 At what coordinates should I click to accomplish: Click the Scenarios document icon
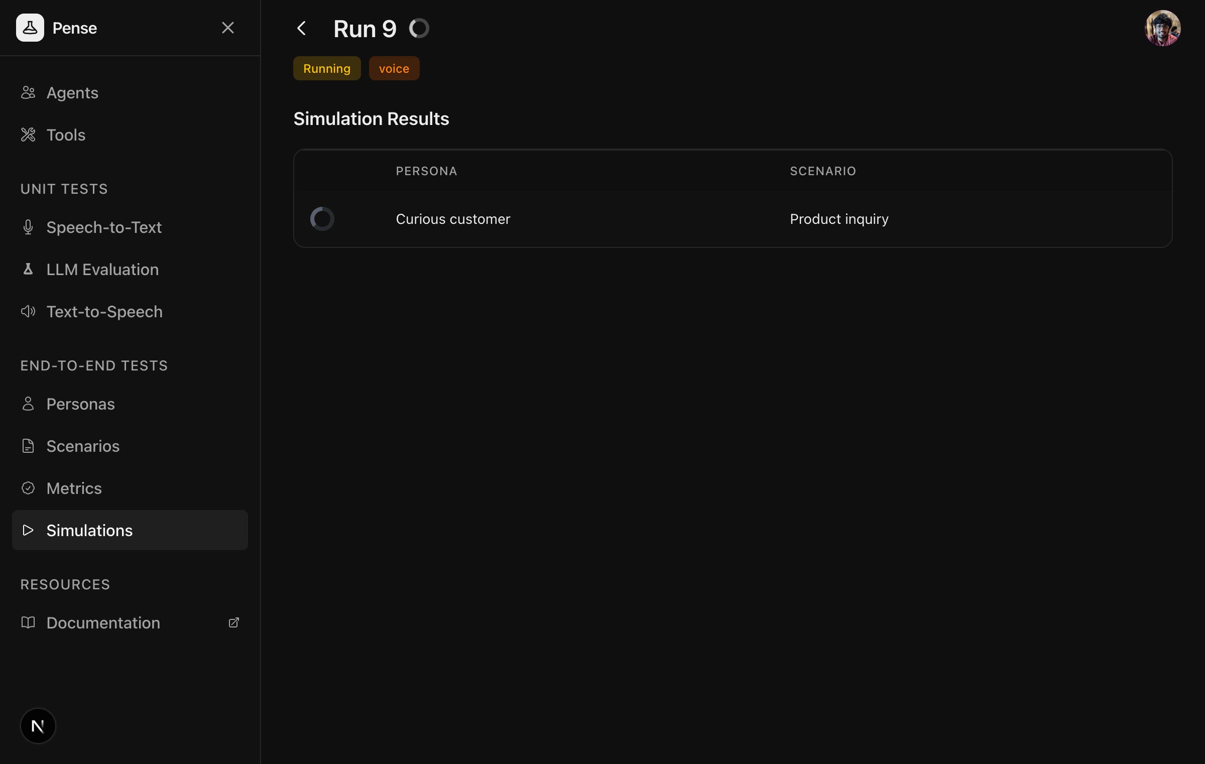coord(28,446)
